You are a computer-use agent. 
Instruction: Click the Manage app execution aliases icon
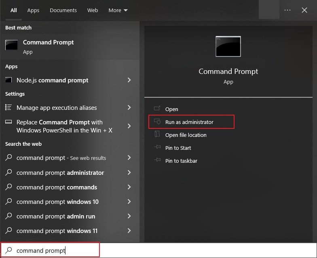click(x=8, y=107)
